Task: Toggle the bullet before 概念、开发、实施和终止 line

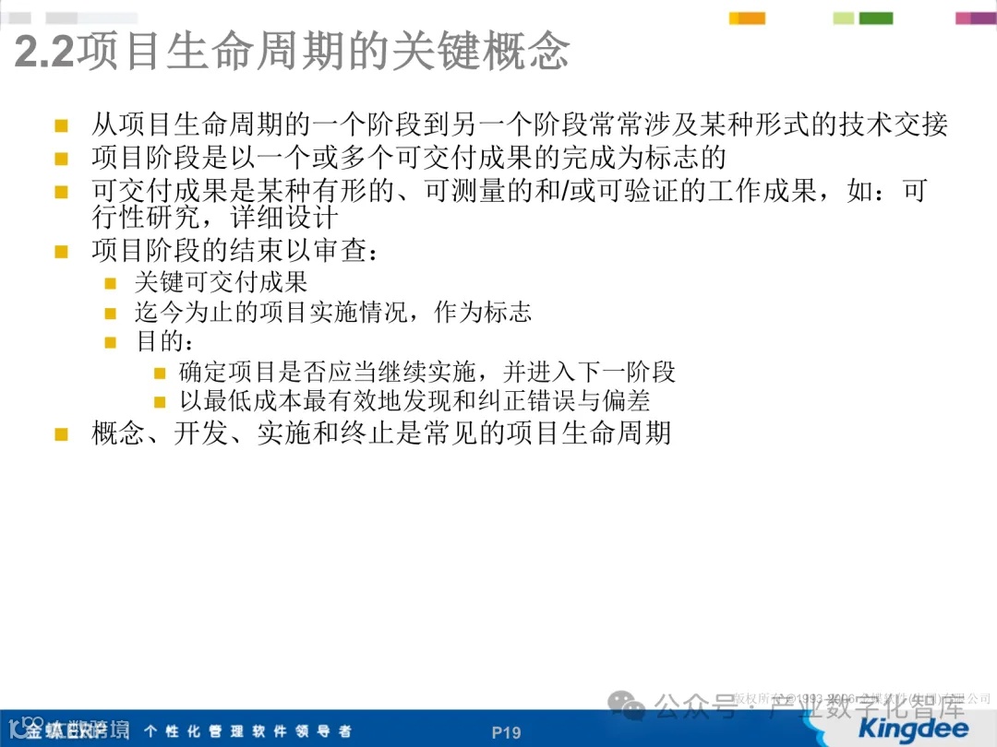Action: coord(62,433)
